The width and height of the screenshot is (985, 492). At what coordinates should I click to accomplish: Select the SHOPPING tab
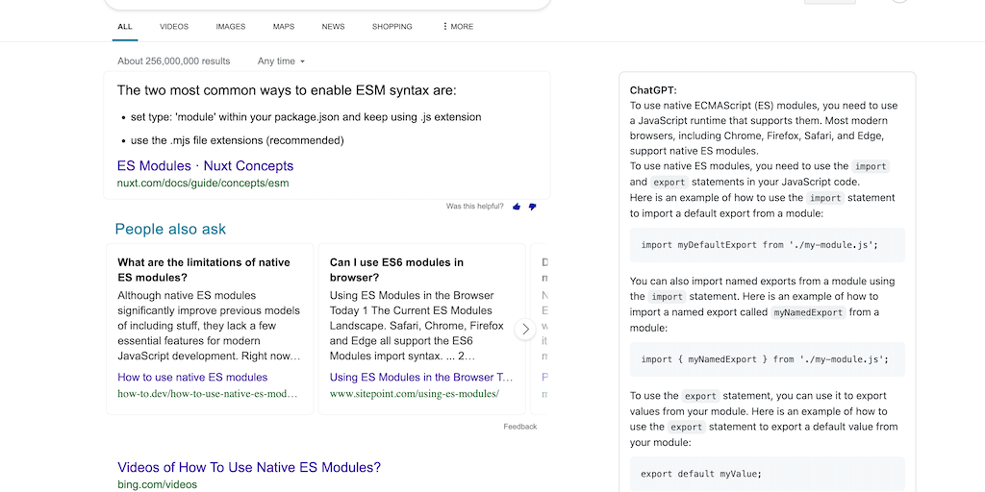391,27
